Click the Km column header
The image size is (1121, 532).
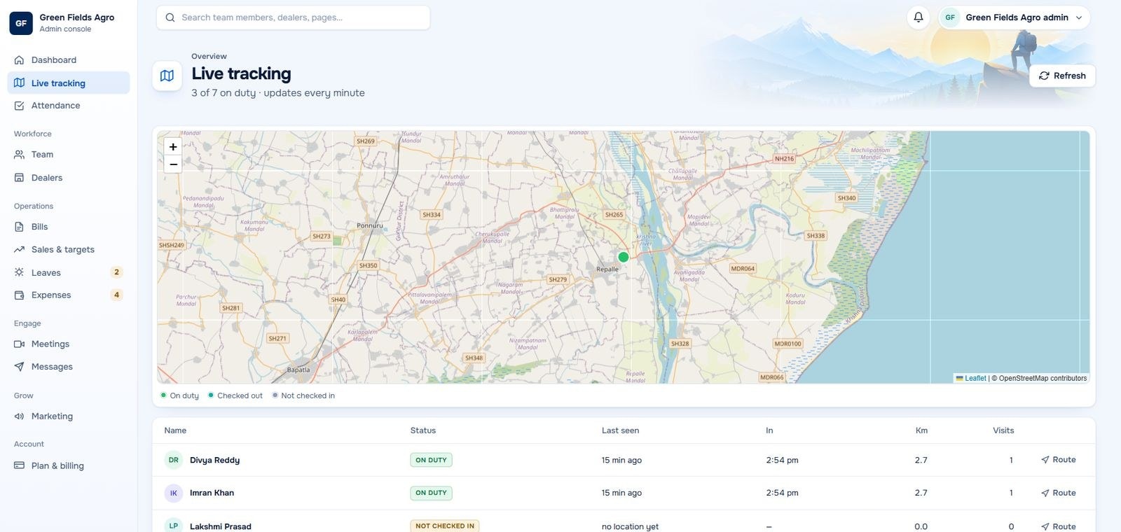[921, 430]
